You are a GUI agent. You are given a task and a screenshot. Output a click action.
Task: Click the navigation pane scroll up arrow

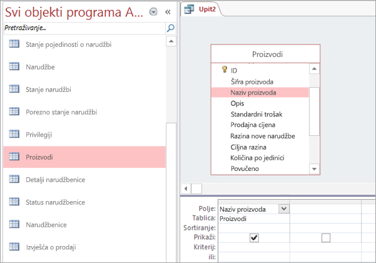(x=171, y=41)
